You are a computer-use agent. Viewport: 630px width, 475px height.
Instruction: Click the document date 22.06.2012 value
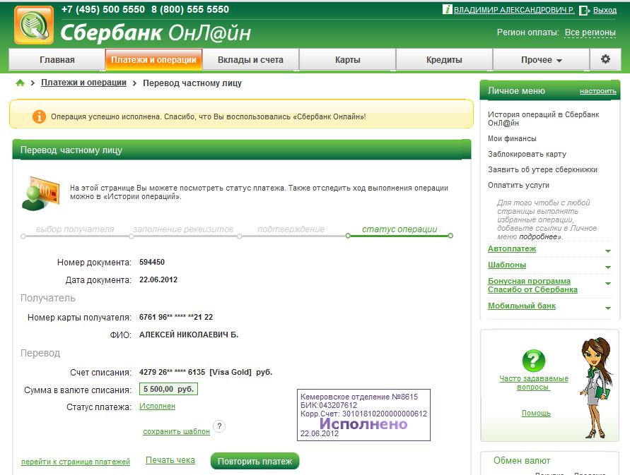click(x=158, y=279)
